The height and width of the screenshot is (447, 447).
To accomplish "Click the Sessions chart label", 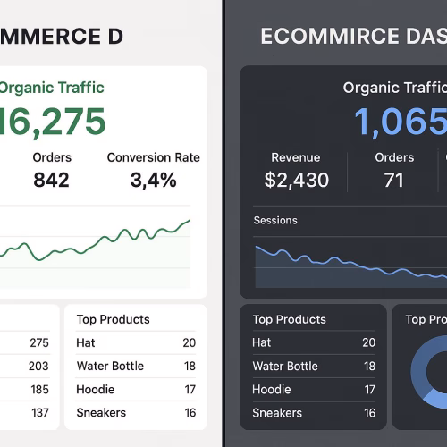I will 275,221.
